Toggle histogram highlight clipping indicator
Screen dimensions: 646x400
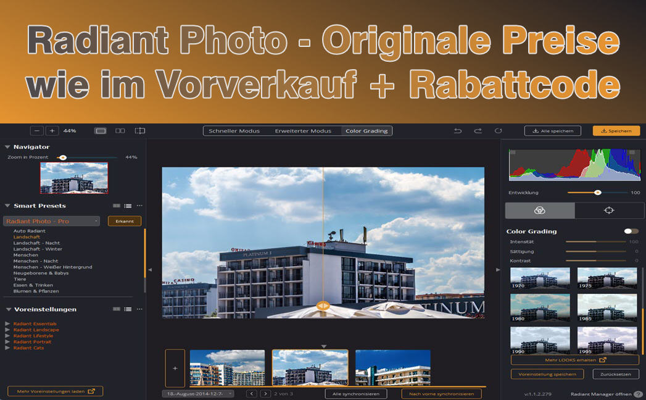pos(632,152)
